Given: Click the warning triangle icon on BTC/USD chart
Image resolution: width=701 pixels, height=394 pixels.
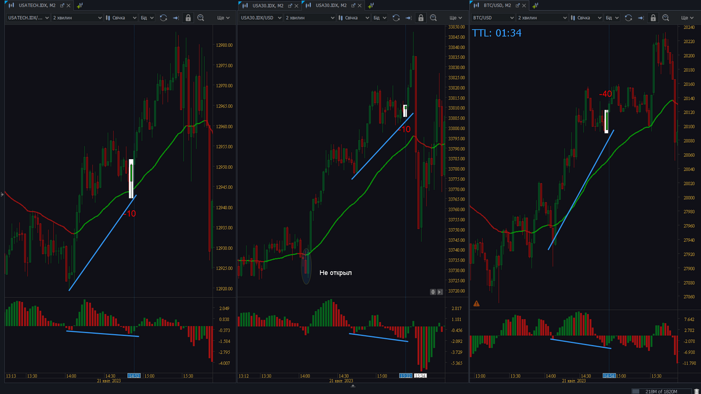Looking at the screenshot, I should [477, 304].
